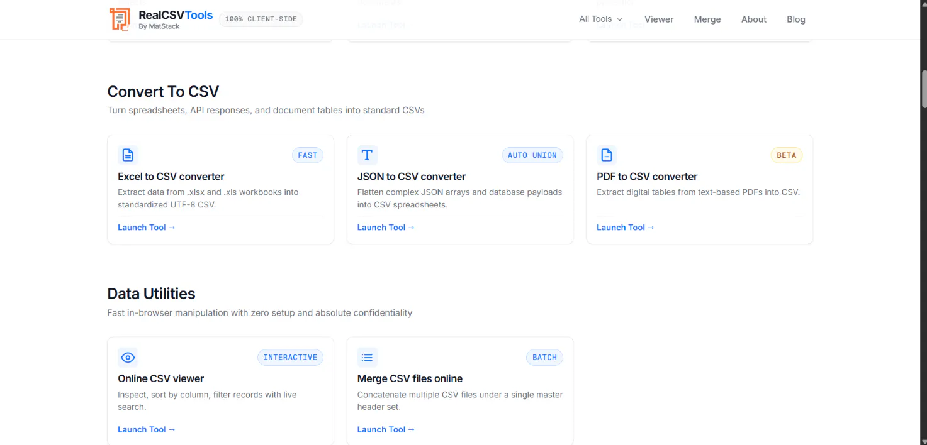The width and height of the screenshot is (927, 445).
Task: Click the BETA badge
Action: [787, 155]
